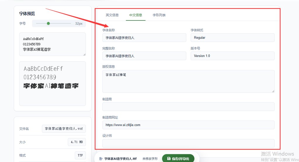299x162 pixels.
Task: Click the empty 设计师 input field
Action: (x=188, y=143)
